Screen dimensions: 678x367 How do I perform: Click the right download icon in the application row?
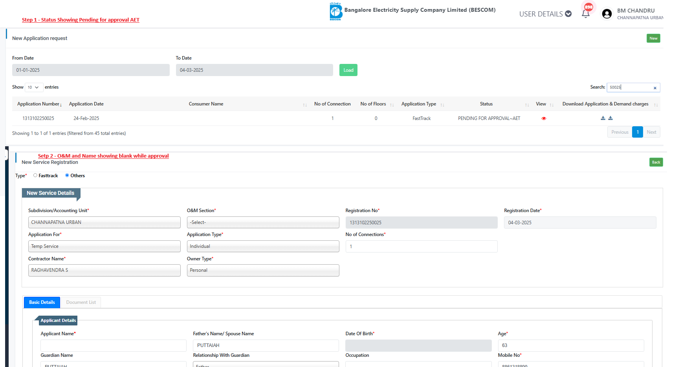click(x=610, y=118)
